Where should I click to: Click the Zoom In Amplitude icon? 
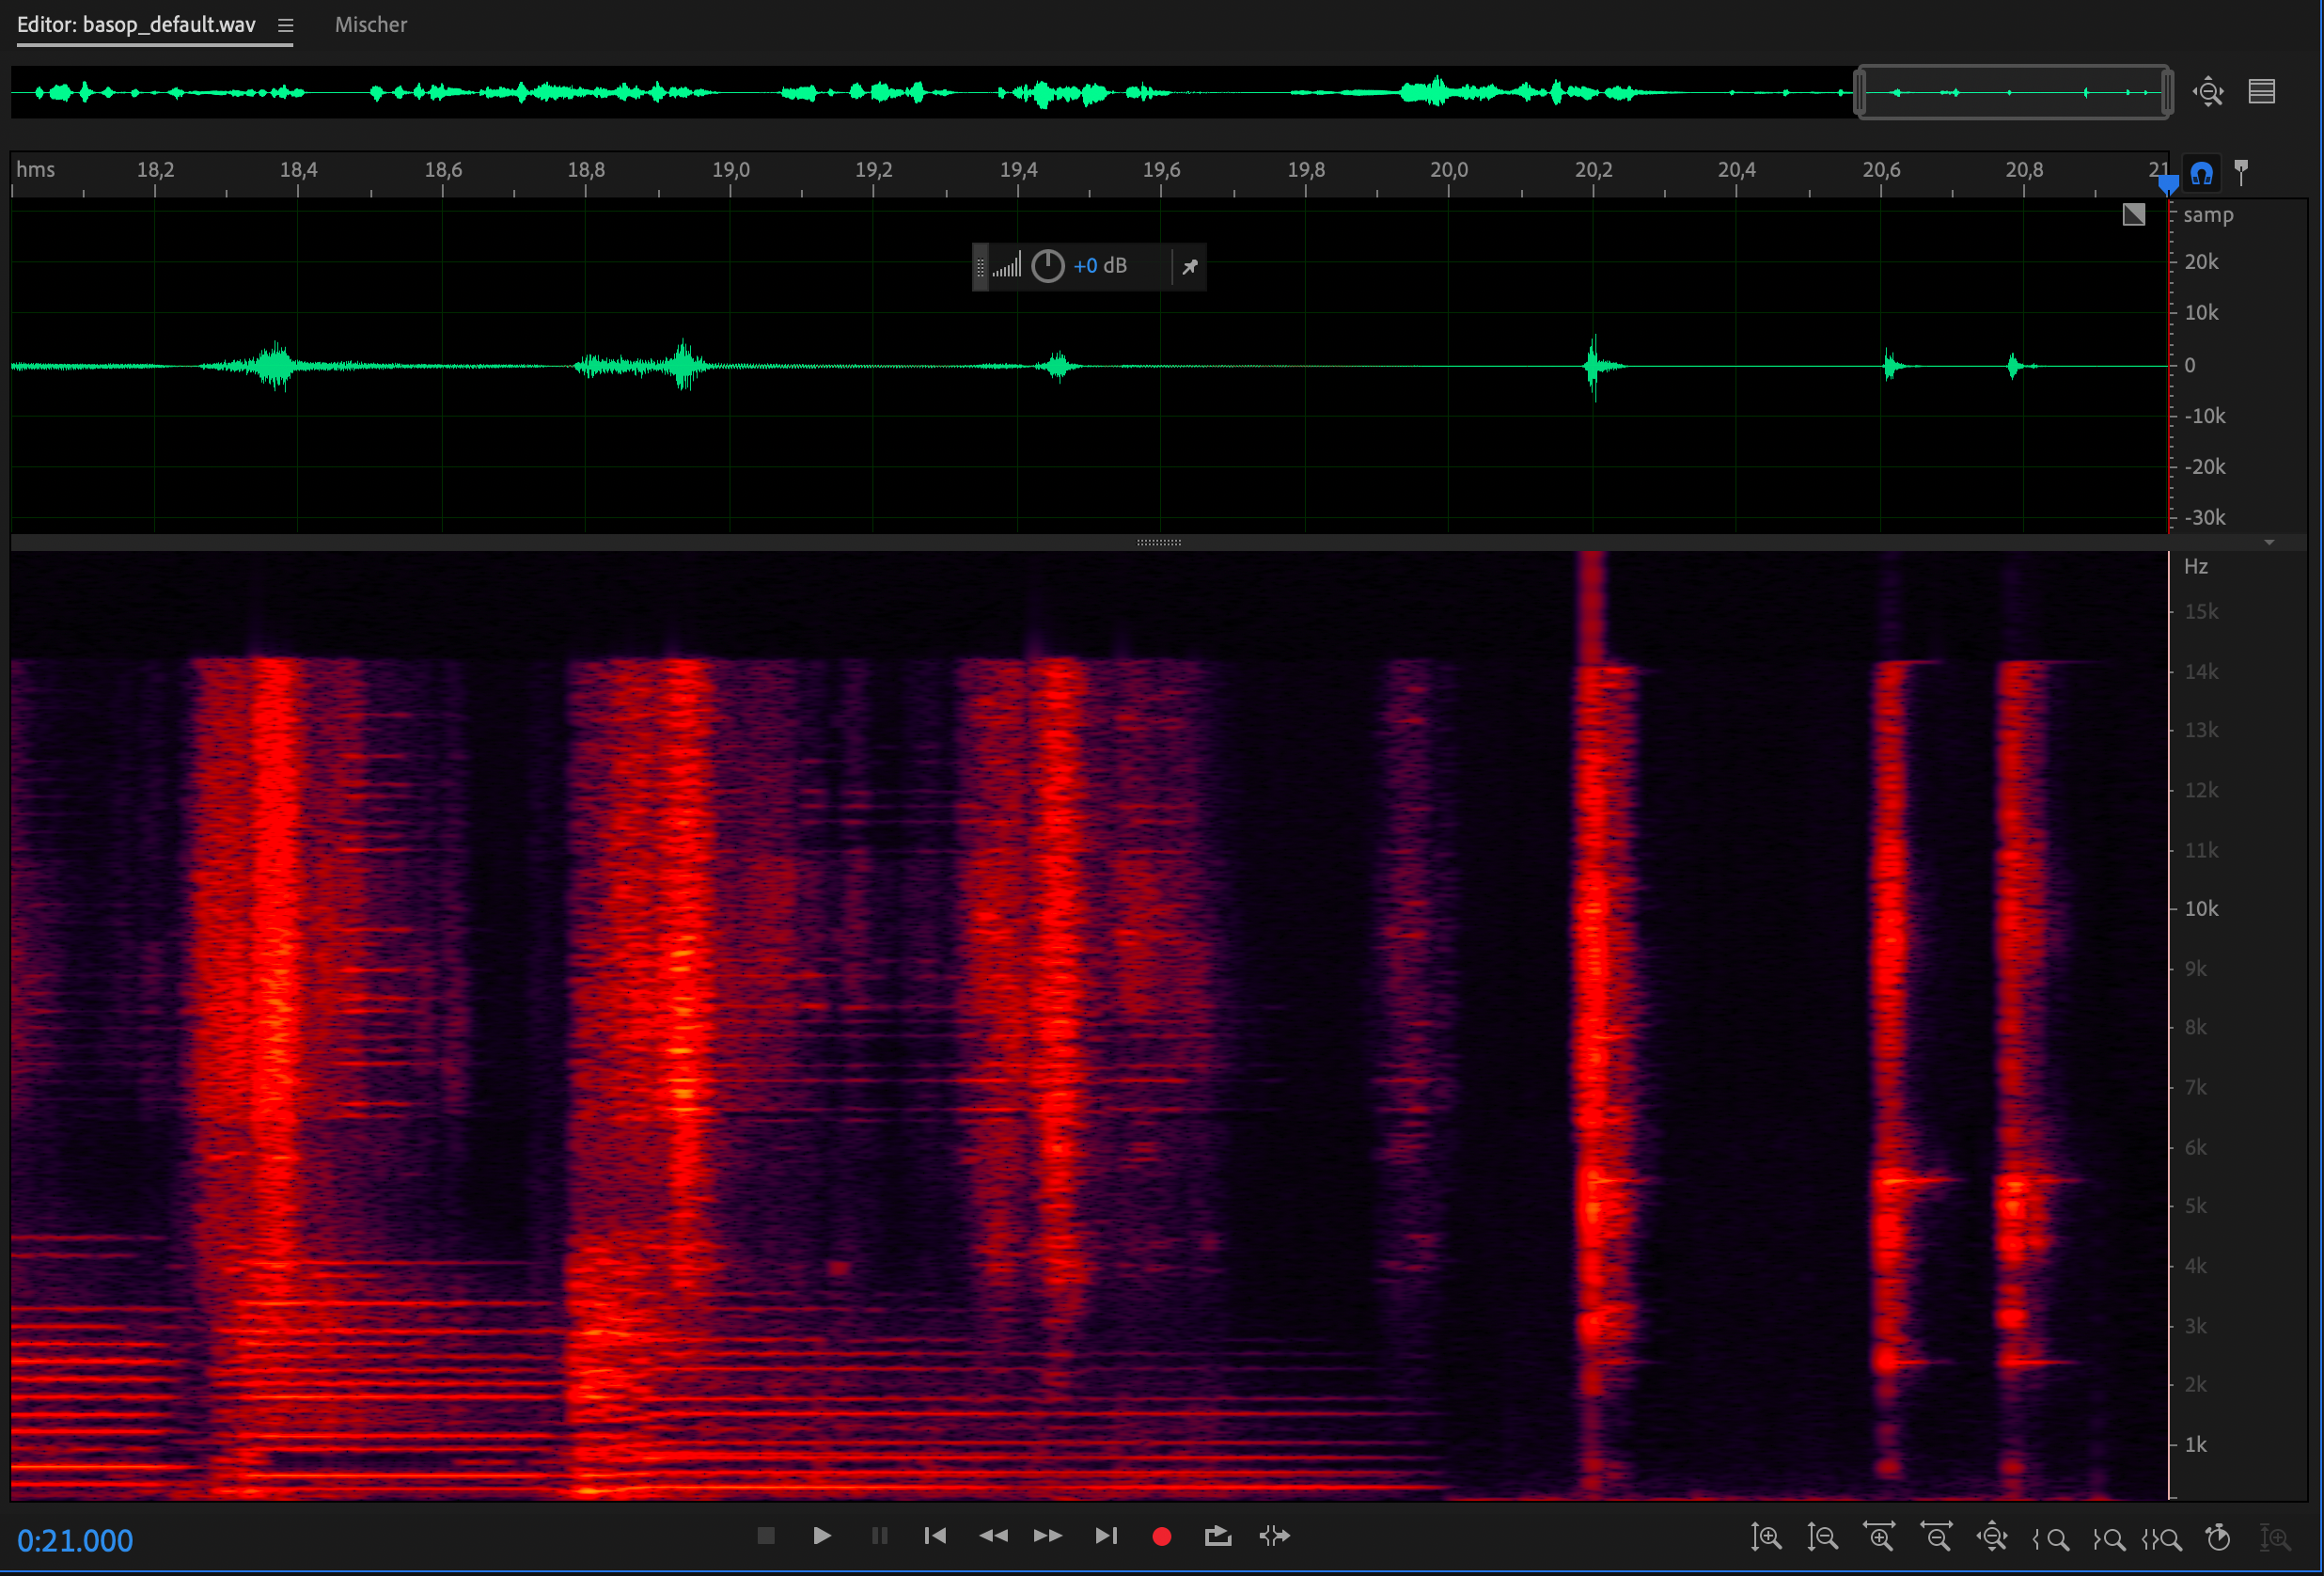[1766, 1537]
